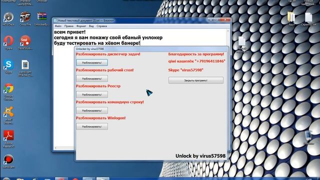Click Разблокировать under task manager heading
This screenshot has height=180, width=320.
coord(92,62)
